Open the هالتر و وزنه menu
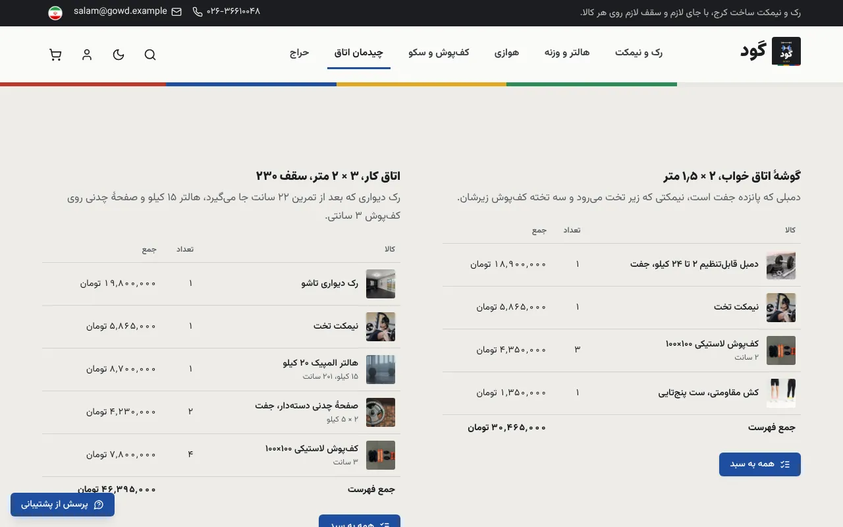Viewport: 843px width, 527px height. (x=567, y=53)
